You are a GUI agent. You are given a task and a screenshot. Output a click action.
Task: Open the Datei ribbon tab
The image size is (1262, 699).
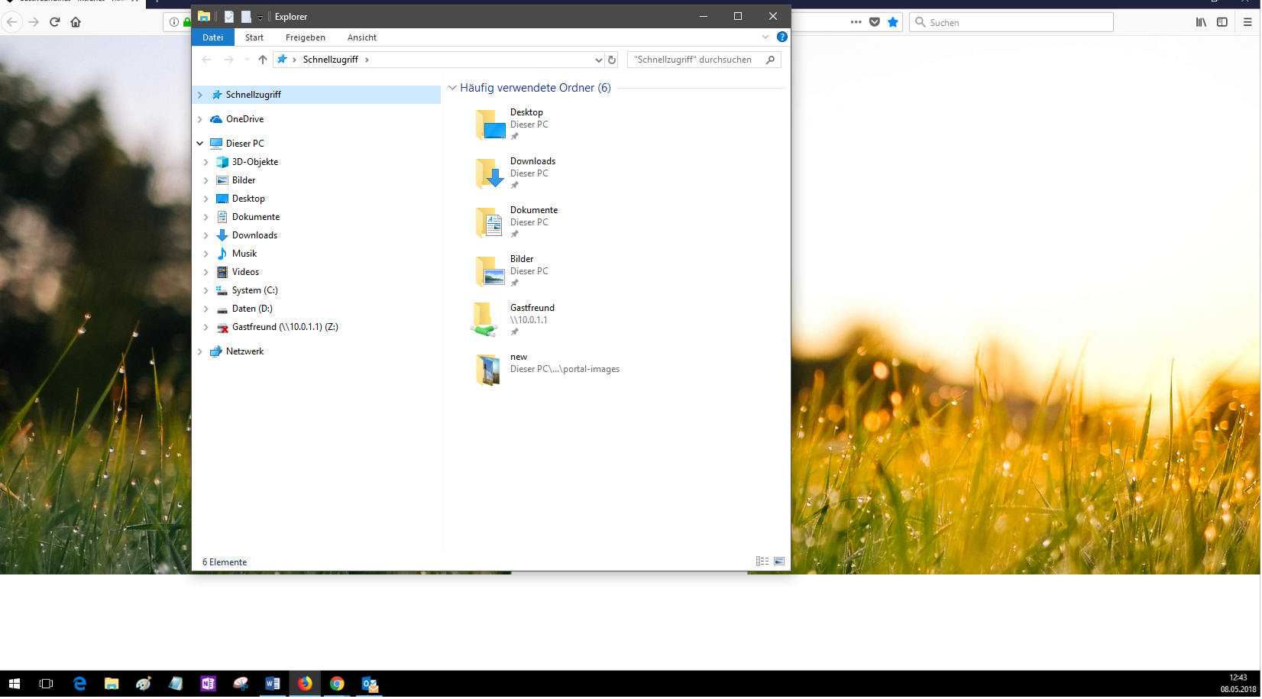[213, 37]
